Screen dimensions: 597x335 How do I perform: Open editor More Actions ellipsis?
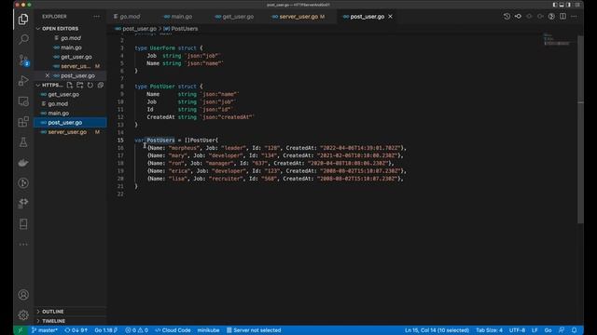point(574,17)
